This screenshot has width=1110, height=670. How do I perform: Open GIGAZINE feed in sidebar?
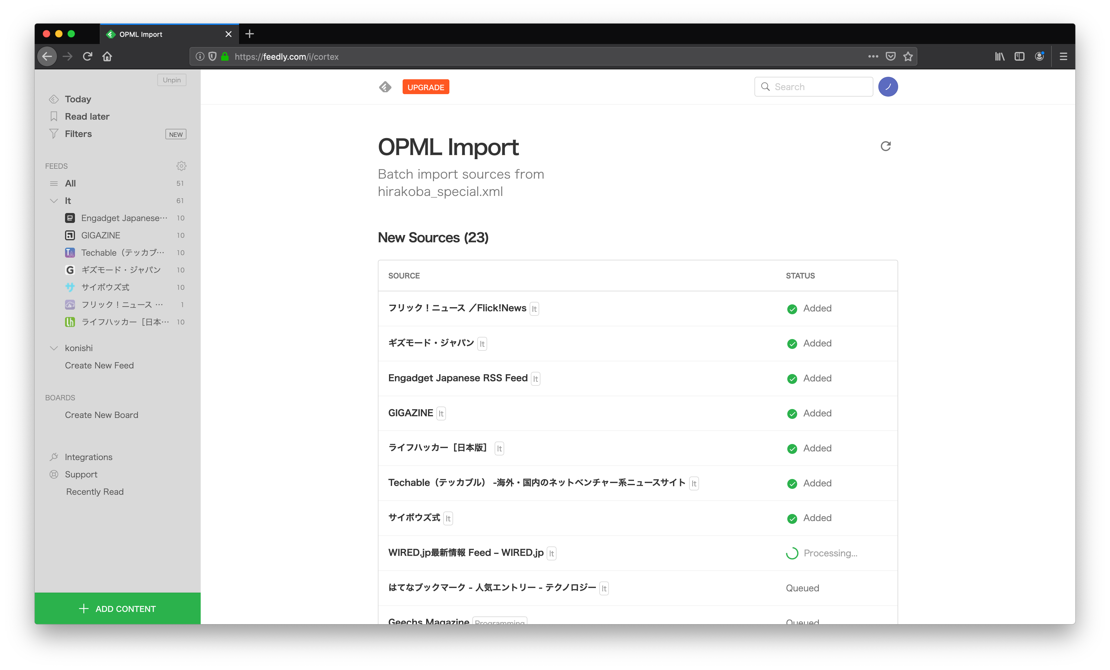point(100,236)
